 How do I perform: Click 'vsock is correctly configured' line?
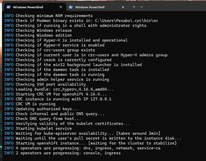58,60
